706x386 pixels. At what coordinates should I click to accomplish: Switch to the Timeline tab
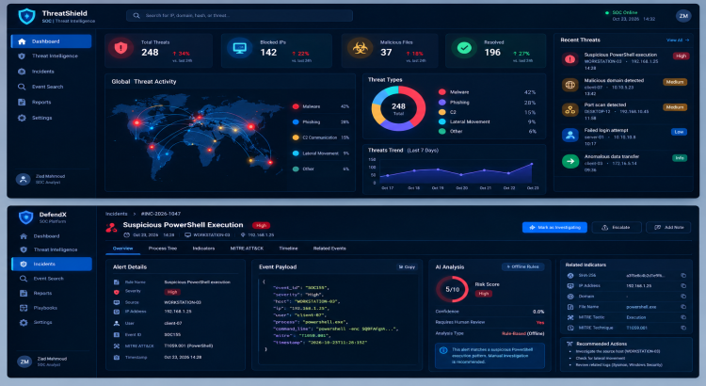(x=288, y=249)
